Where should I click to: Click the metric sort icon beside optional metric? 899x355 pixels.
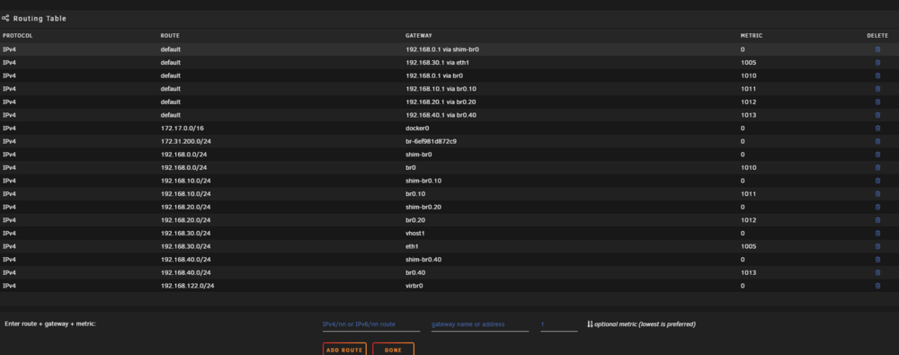pyautogui.click(x=590, y=324)
